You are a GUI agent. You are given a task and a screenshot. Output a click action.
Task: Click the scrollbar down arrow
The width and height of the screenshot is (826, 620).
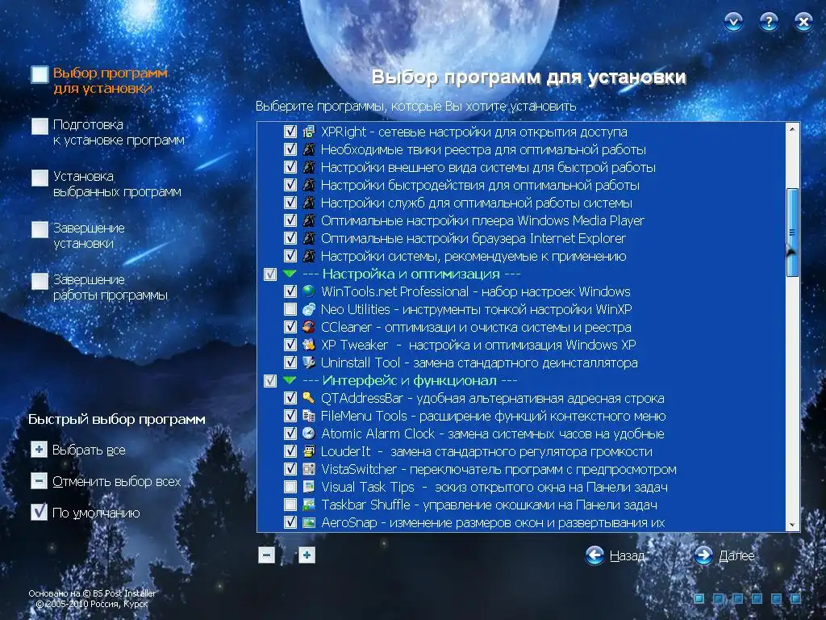pos(792,525)
